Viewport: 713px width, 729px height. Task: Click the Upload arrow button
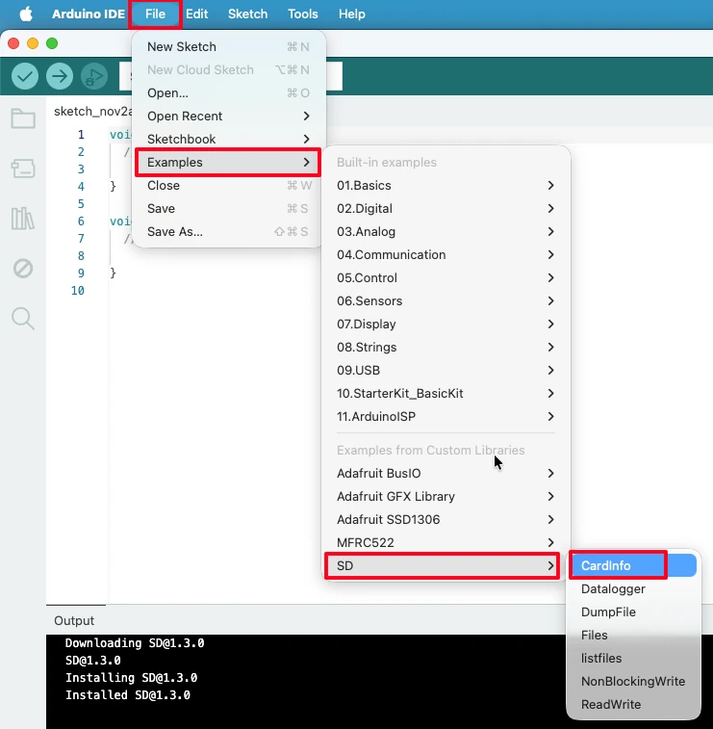coord(60,76)
